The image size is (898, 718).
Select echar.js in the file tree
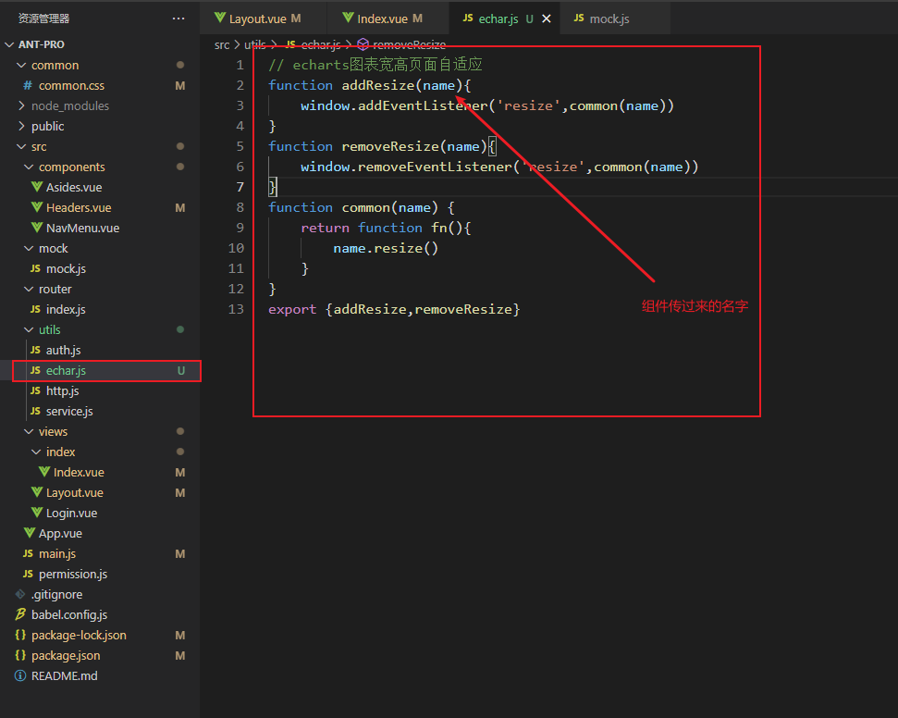pyautogui.click(x=100, y=370)
